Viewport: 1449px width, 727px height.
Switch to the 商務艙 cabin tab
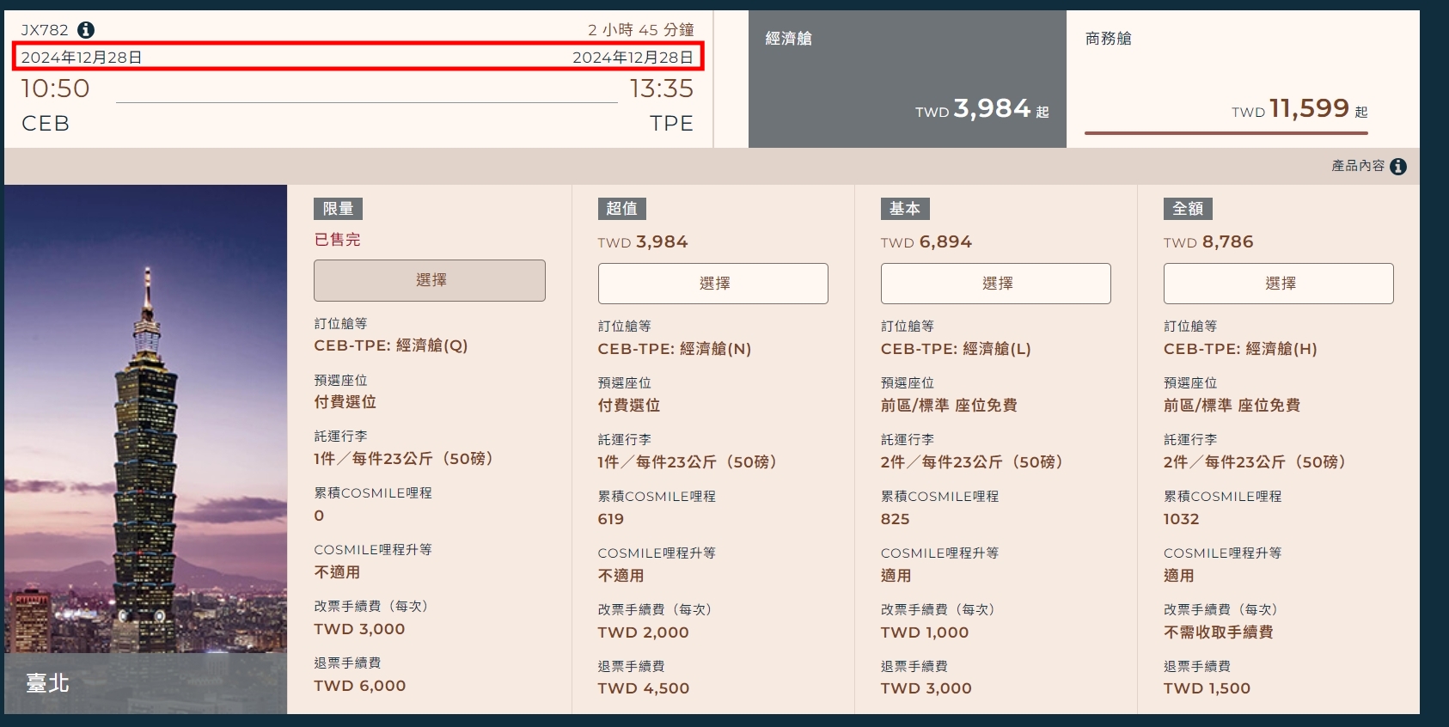[1242, 79]
